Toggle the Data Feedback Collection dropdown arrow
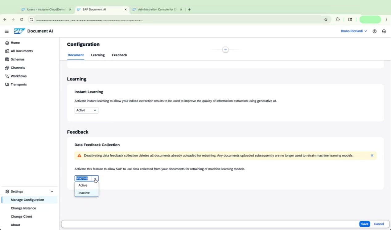The image size is (391, 230). [x=95, y=178]
